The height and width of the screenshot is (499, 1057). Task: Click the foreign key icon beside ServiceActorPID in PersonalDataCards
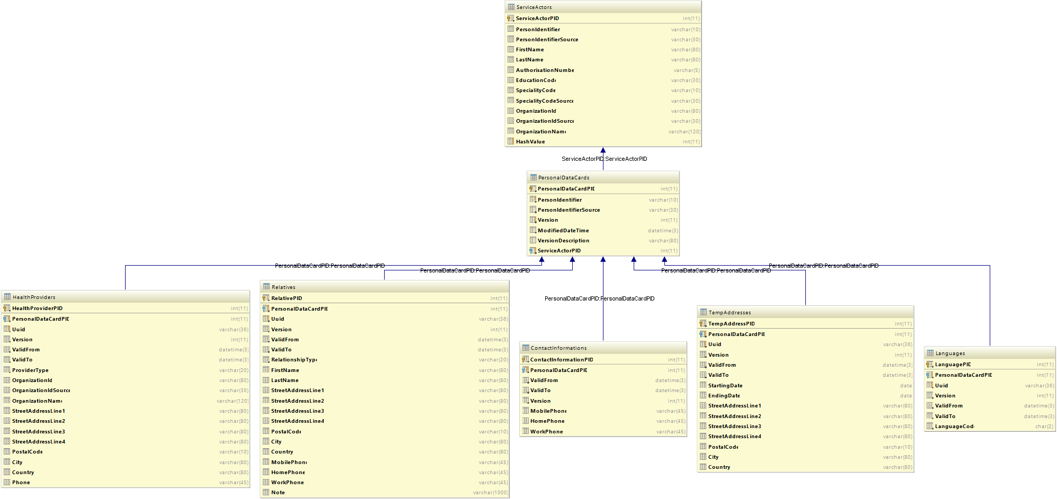(x=532, y=251)
